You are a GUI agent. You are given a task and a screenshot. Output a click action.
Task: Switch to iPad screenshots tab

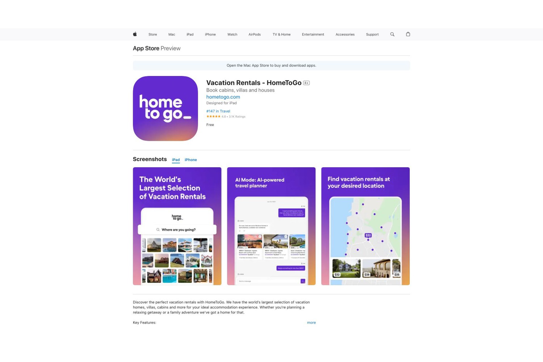pyautogui.click(x=176, y=160)
